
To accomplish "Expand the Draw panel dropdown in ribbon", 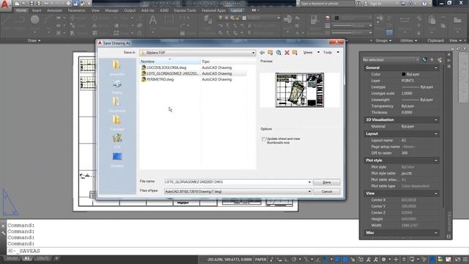I will (34, 40).
